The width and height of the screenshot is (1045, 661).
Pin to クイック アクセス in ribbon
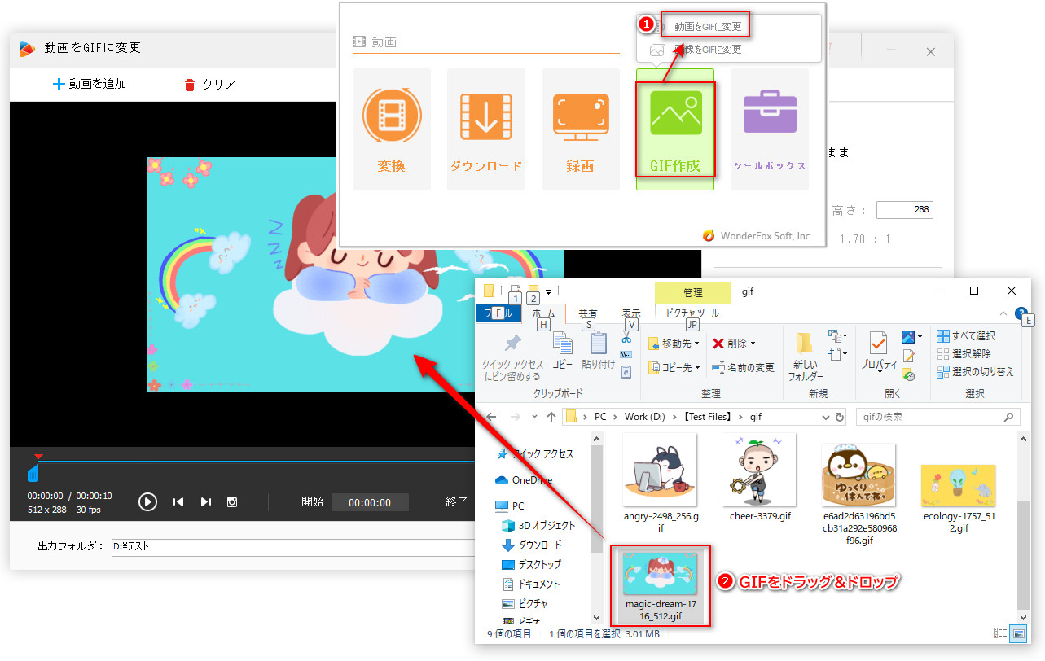[512, 357]
